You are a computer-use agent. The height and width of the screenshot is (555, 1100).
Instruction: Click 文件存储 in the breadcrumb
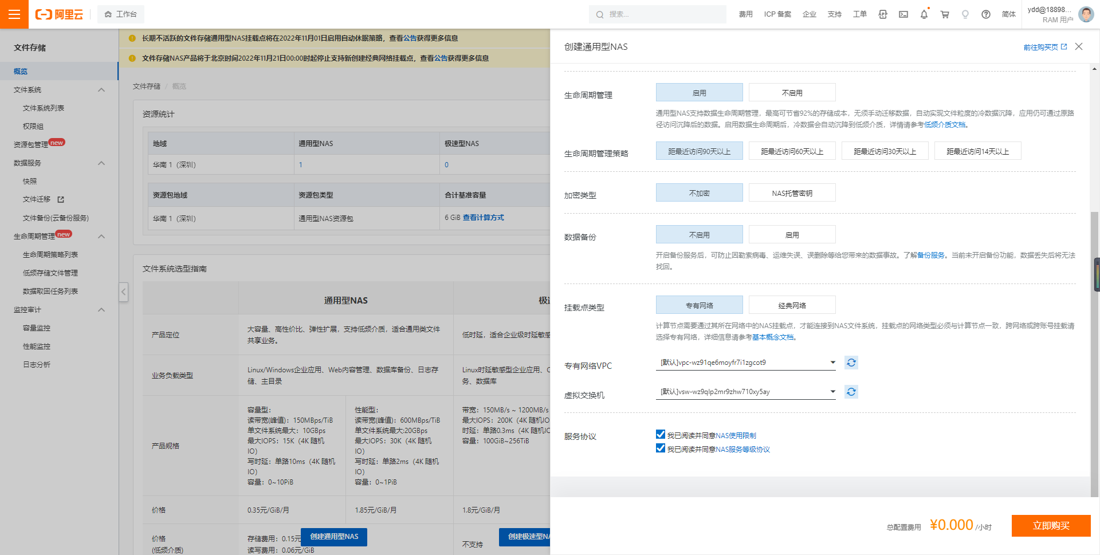[x=147, y=86]
